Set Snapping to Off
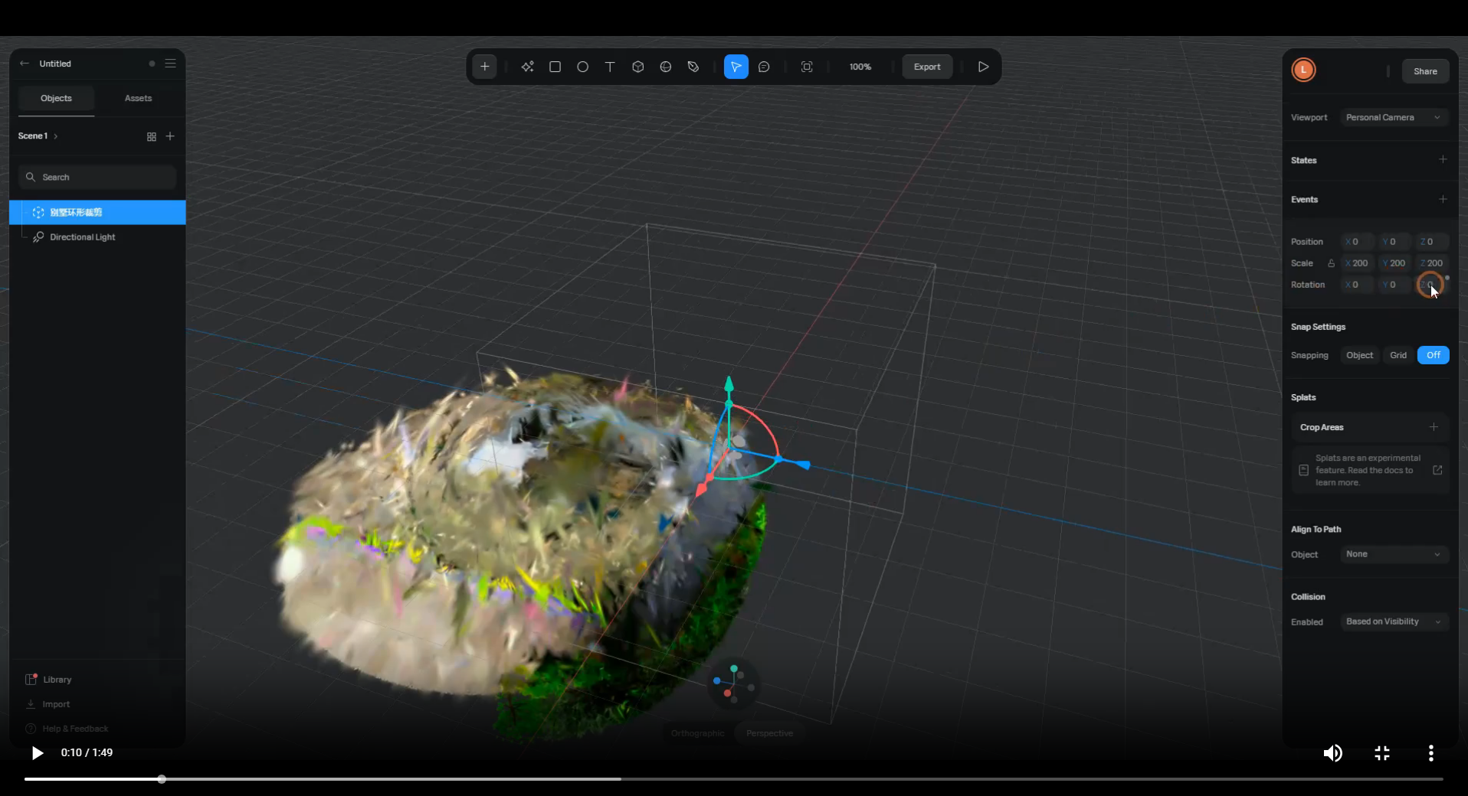Viewport: 1468px width, 796px height. [x=1433, y=355]
